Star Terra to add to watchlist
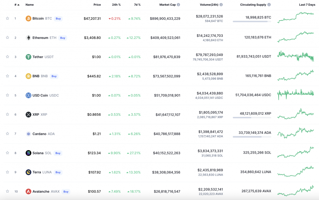Image resolution: width=319 pixels, height=200 pixels. tap(7, 172)
